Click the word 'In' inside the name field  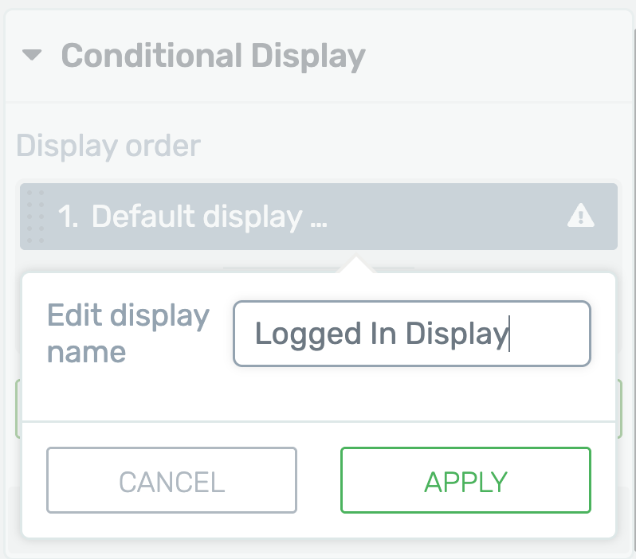click(x=383, y=333)
